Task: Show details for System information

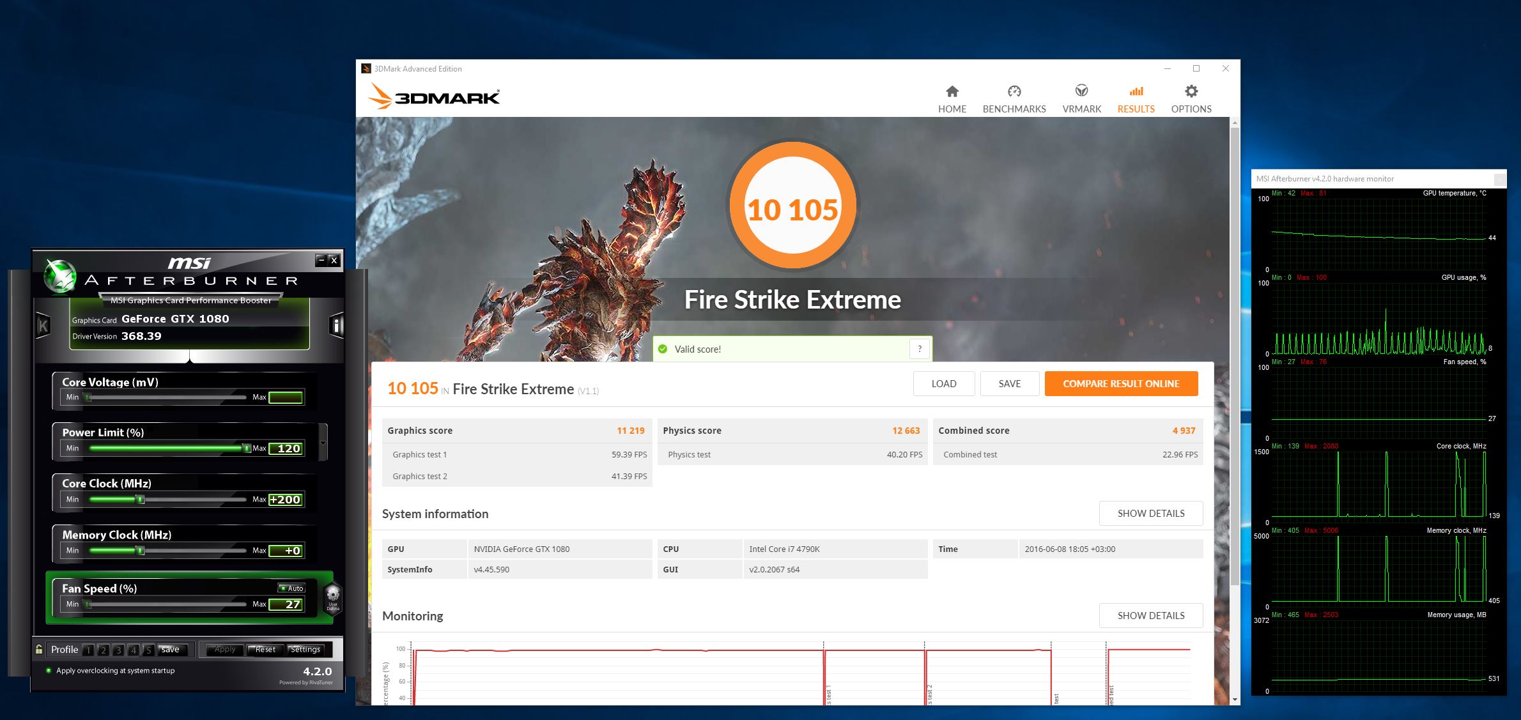Action: [1150, 513]
